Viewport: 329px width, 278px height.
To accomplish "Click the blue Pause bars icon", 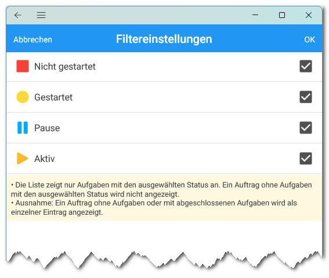I will [23, 128].
